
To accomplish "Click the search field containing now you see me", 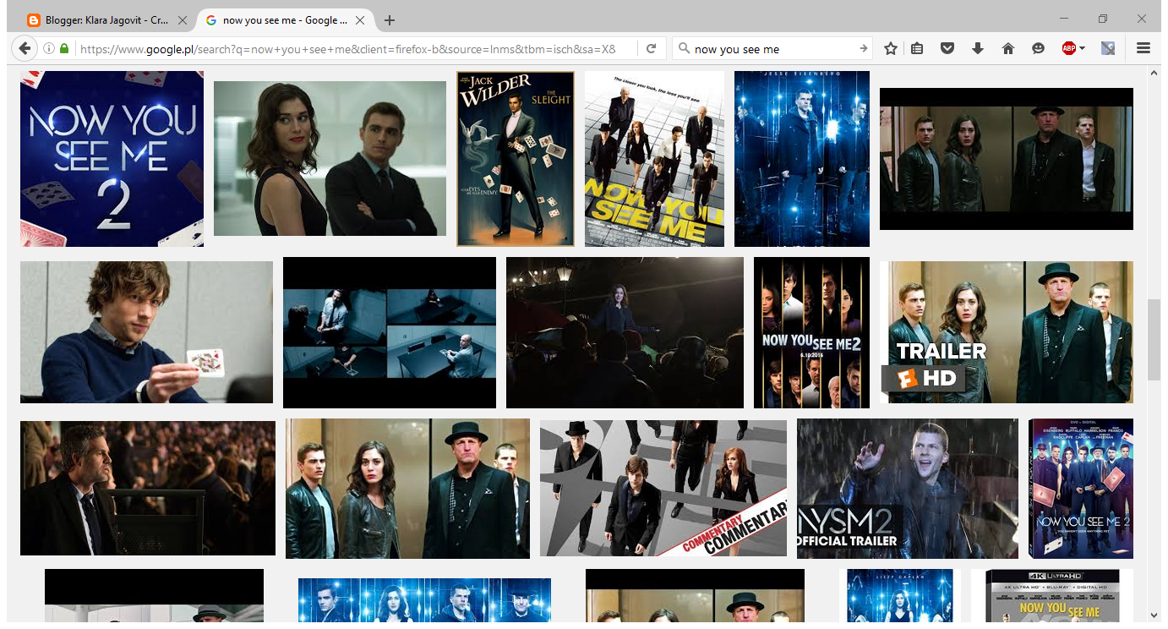I will [773, 49].
